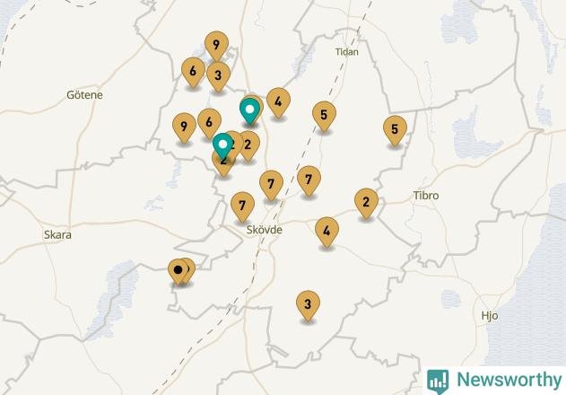Screen dimensions: 566x395
Task: Select marker 3 below the topmost 9 marker
Action: [x=218, y=76]
